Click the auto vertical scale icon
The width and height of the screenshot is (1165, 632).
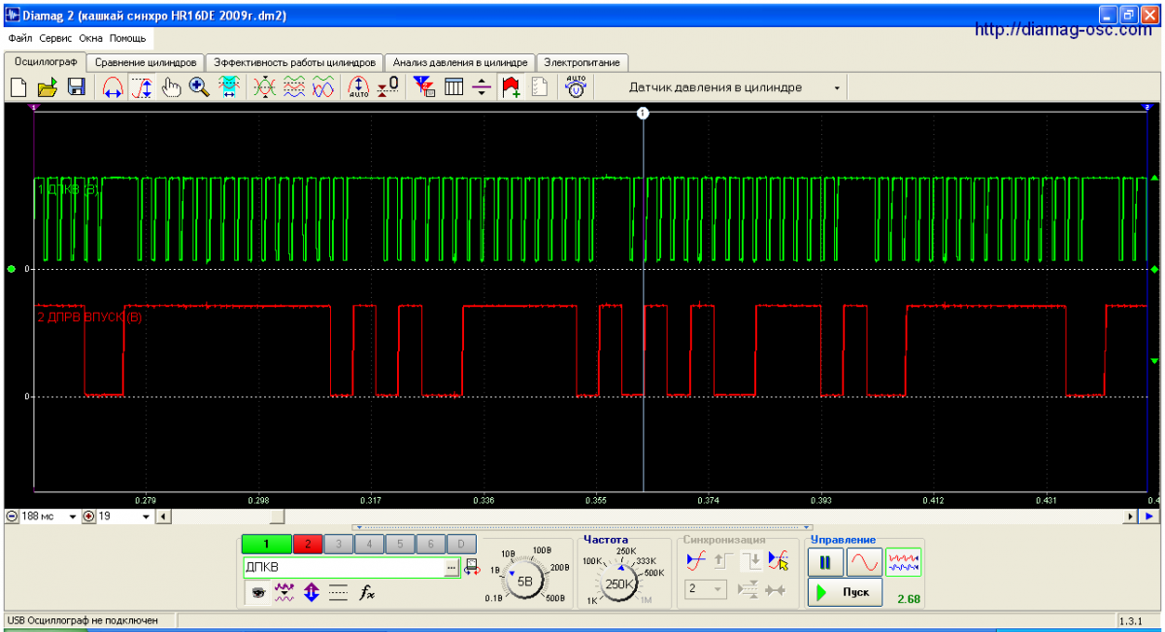(x=358, y=87)
